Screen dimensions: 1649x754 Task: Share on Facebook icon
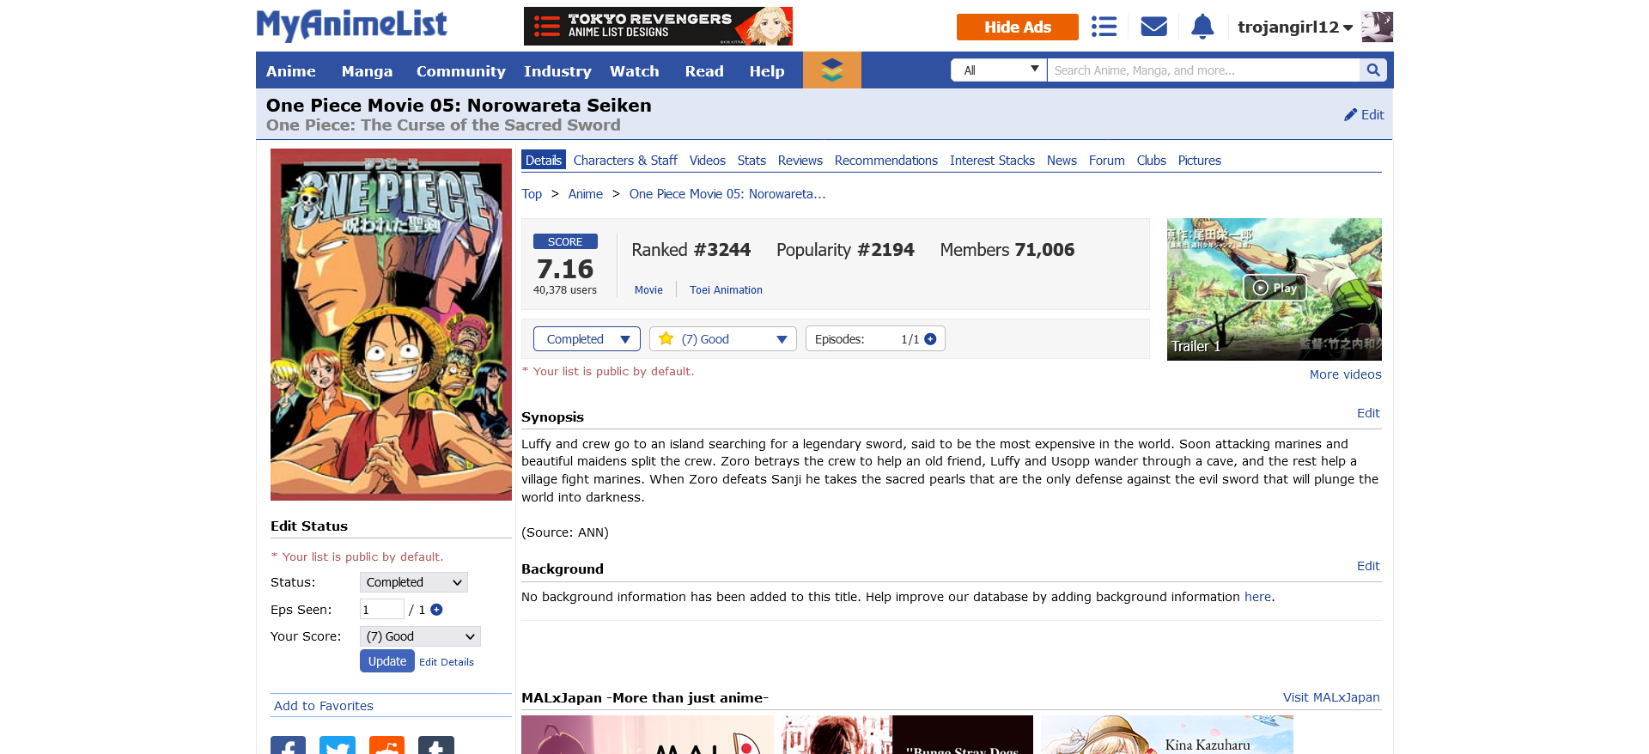point(288,745)
